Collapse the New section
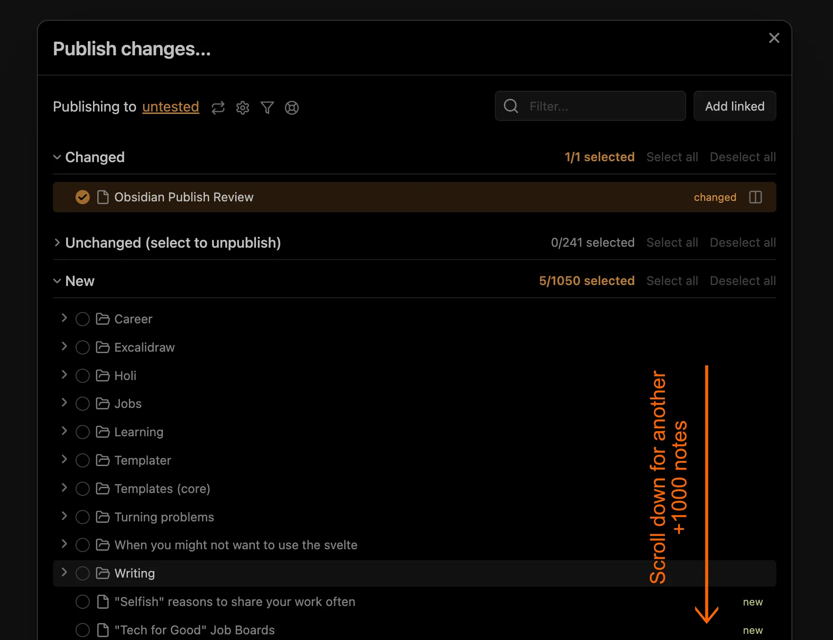This screenshot has height=640, width=833. click(x=57, y=281)
